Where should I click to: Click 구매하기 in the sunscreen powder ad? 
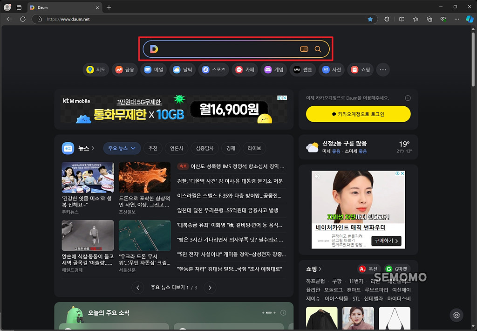click(386, 241)
